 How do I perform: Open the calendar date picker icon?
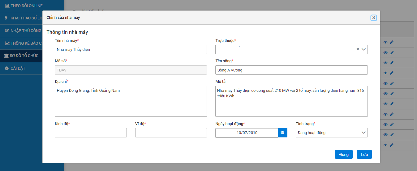tap(282, 133)
